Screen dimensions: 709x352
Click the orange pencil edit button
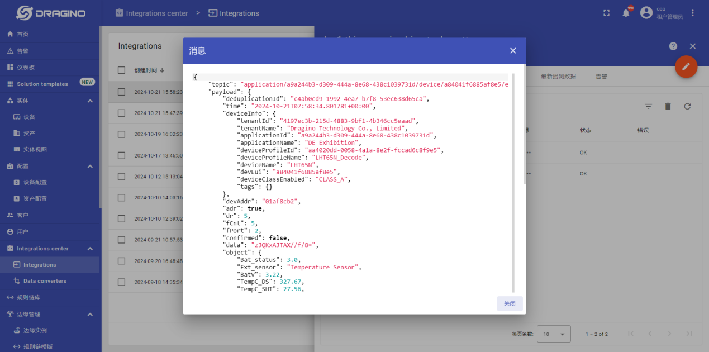click(x=686, y=66)
